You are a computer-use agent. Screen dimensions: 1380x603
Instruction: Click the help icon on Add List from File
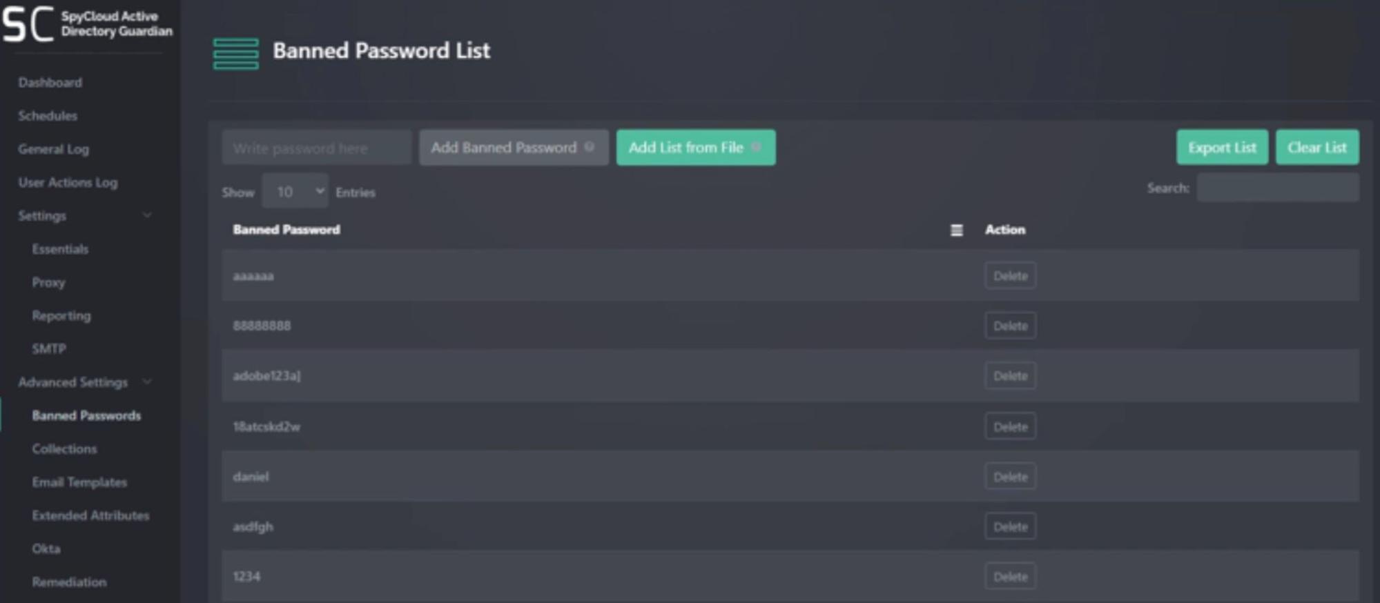(x=755, y=147)
